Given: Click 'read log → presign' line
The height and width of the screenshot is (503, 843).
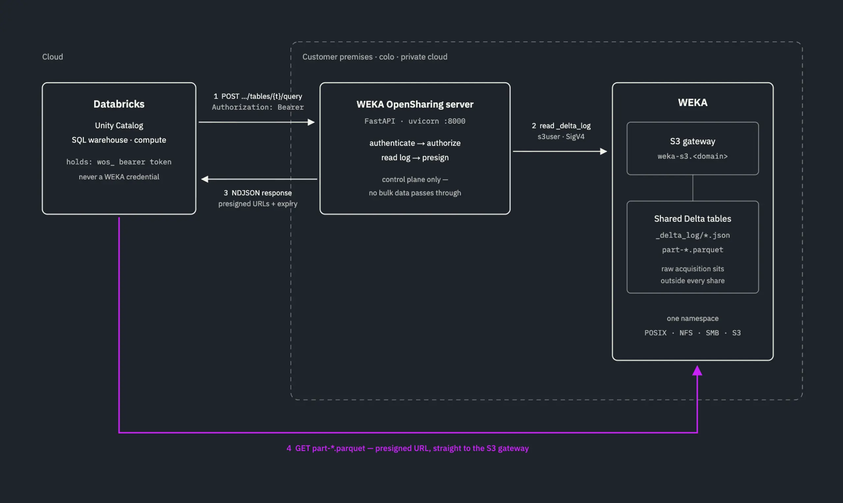Looking at the screenshot, I should click(x=415, y=158).
